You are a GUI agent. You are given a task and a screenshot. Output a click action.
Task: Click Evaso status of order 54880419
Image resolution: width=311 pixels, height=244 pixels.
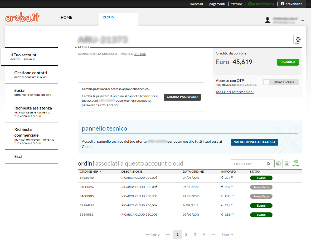coord(261,178)
